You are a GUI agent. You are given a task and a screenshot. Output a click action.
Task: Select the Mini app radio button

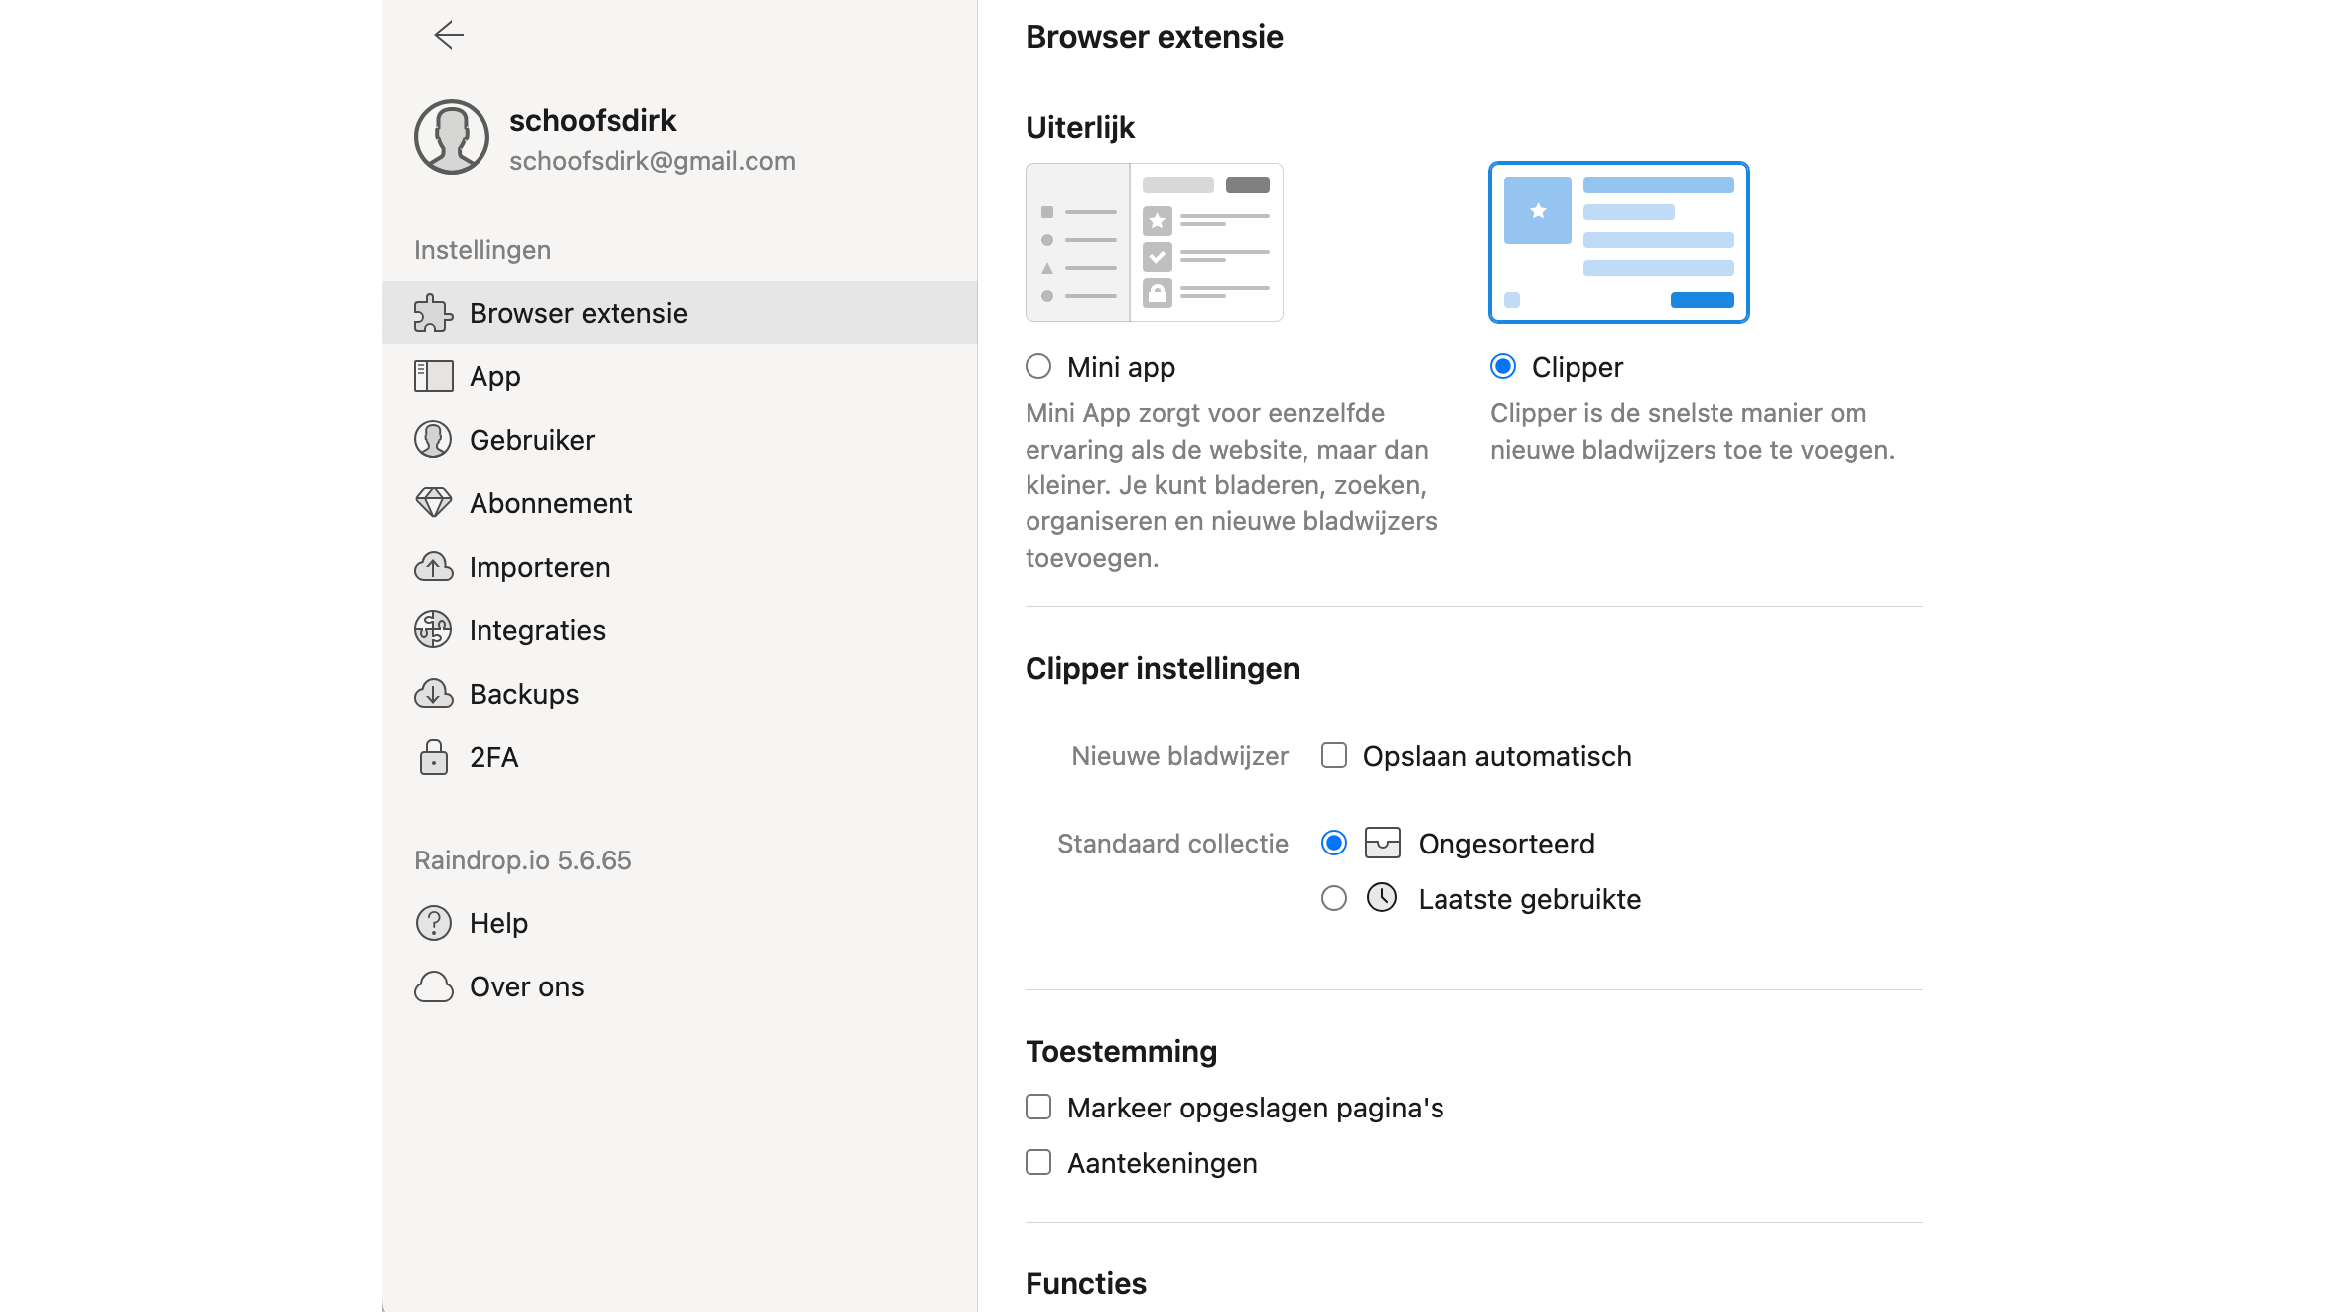[1038, 367]
